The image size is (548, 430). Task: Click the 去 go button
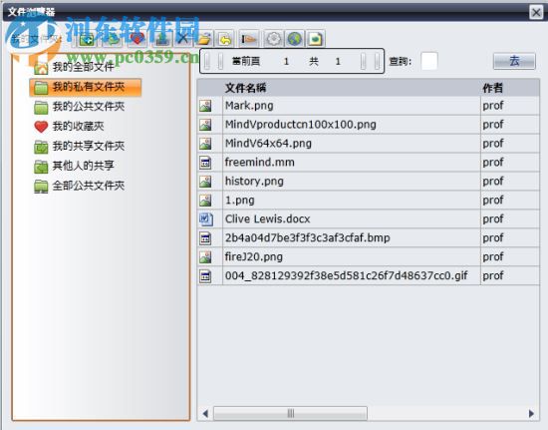click(x=514, y=61)
